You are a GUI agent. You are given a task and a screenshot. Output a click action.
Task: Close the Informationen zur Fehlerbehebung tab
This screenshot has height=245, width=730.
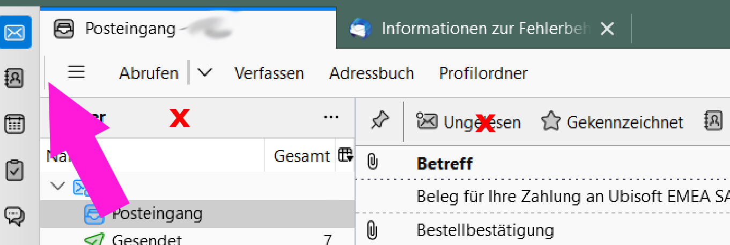(607, 29)
